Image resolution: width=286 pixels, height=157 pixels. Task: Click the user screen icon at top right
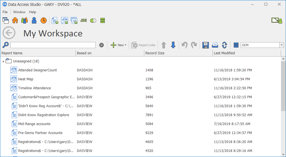click(x=277, y=20)
